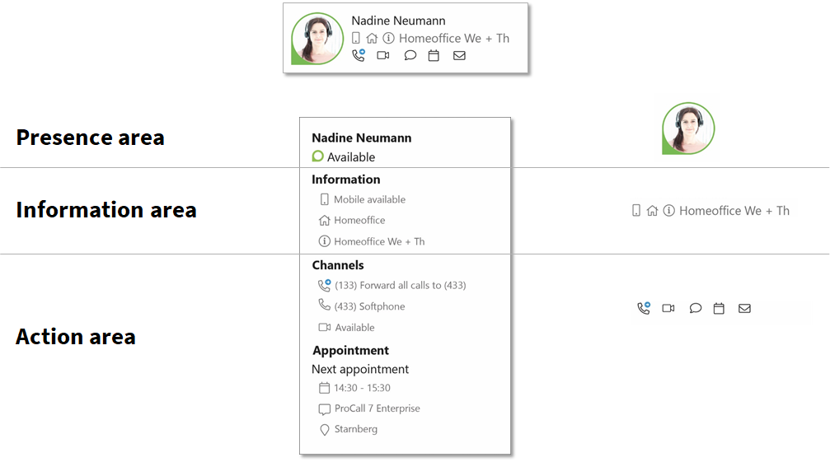Click envelope email icon in top contact card
The image size is (830, 462).
[x=459, y=55]
